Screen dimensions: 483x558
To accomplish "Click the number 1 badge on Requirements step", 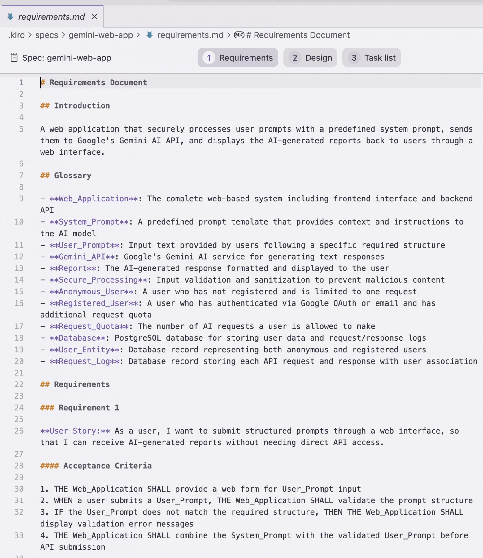I will point(209,58).
